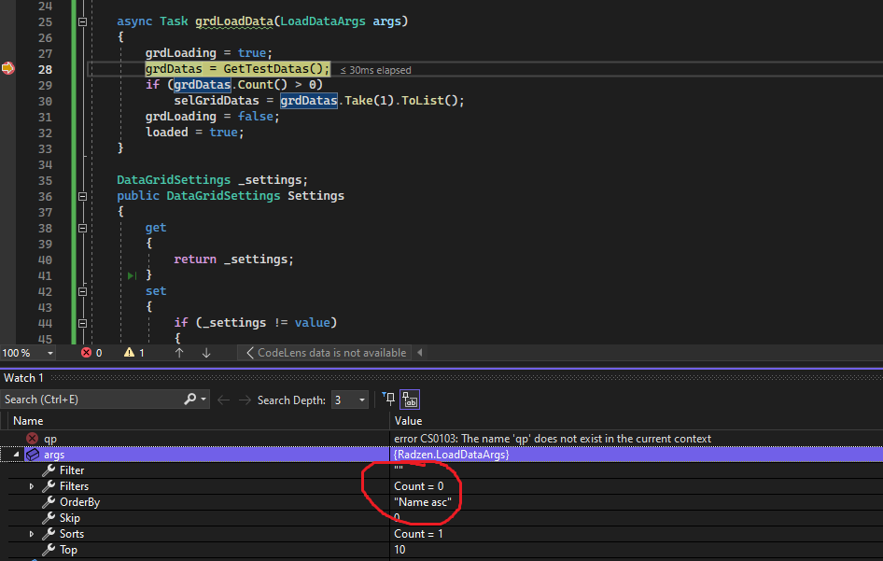Click the wrench icon beside Skip
The image size is (883, 561).
49,518
